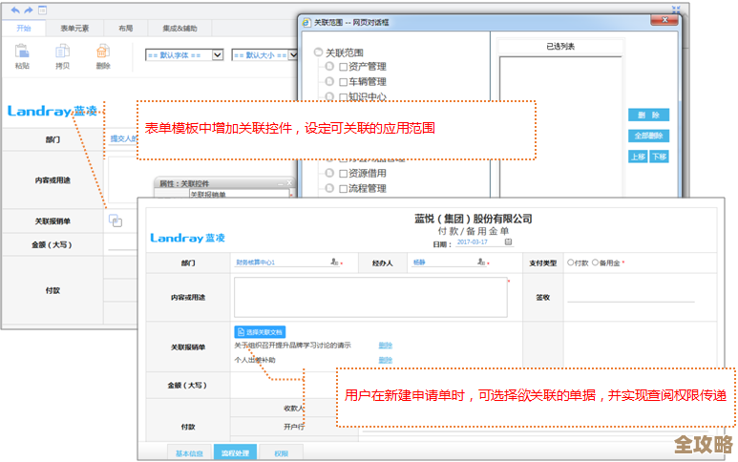Click the association control icon in 关联报销单 row
Screen dimensions: 738x462
(116, 220)
